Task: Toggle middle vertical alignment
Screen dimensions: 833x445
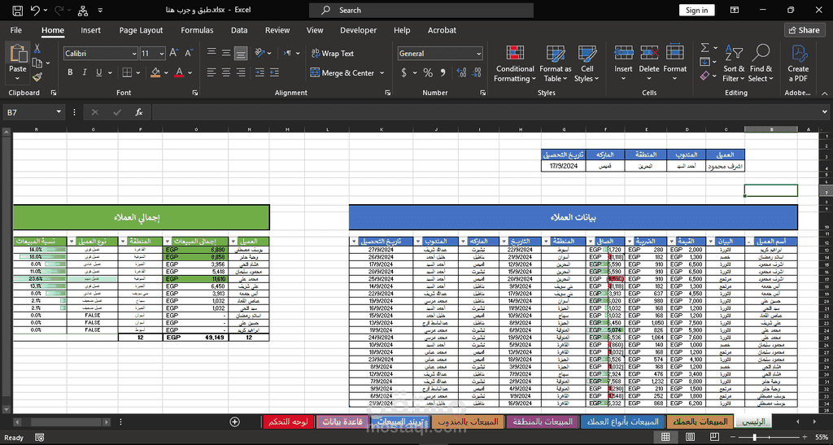Action: pos(226,53)
